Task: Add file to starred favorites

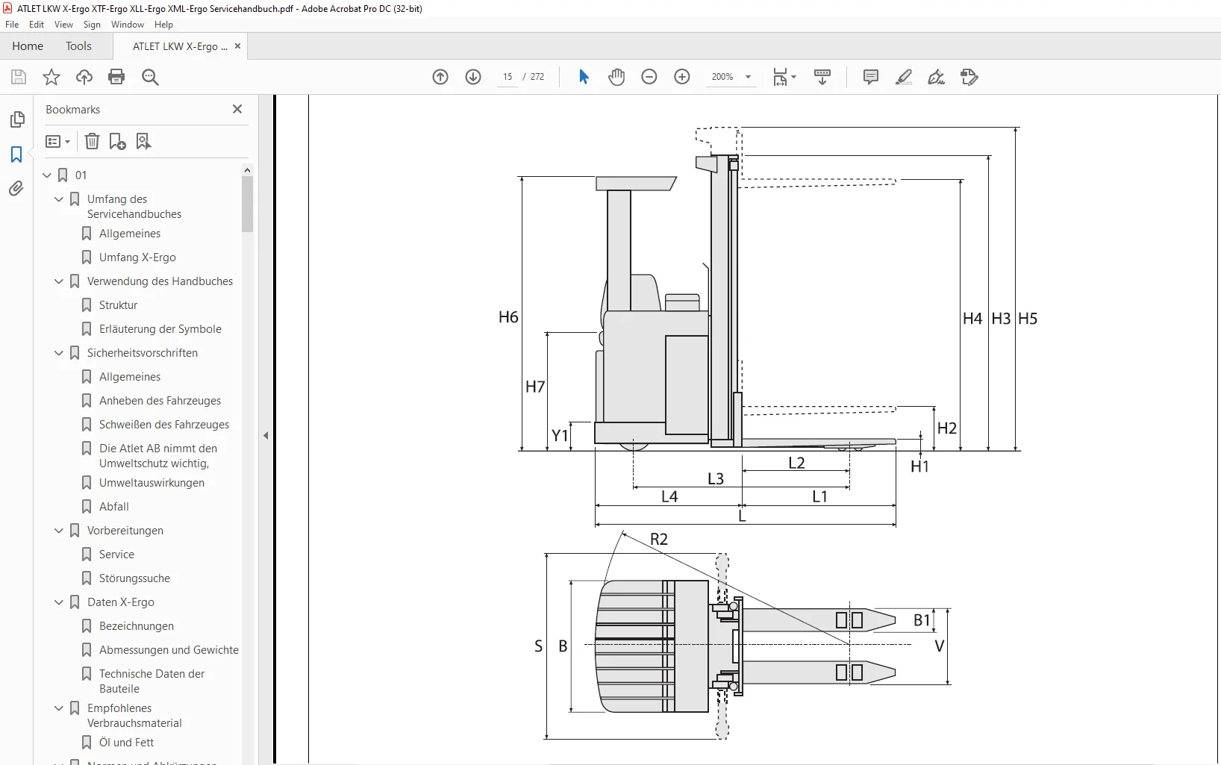Action: 51,77
